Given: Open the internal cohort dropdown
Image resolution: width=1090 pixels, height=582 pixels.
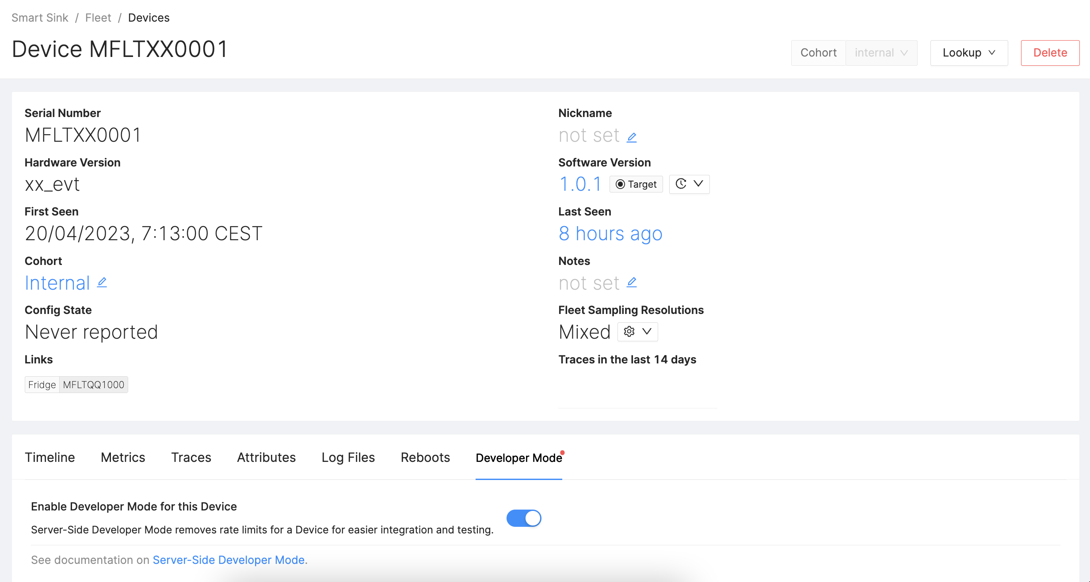Looking at the screenshot, I should tap(881, 53).
